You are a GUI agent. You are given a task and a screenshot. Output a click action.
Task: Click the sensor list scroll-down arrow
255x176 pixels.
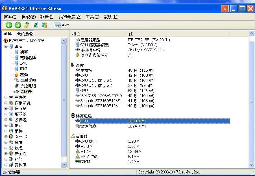click(251, 165)
